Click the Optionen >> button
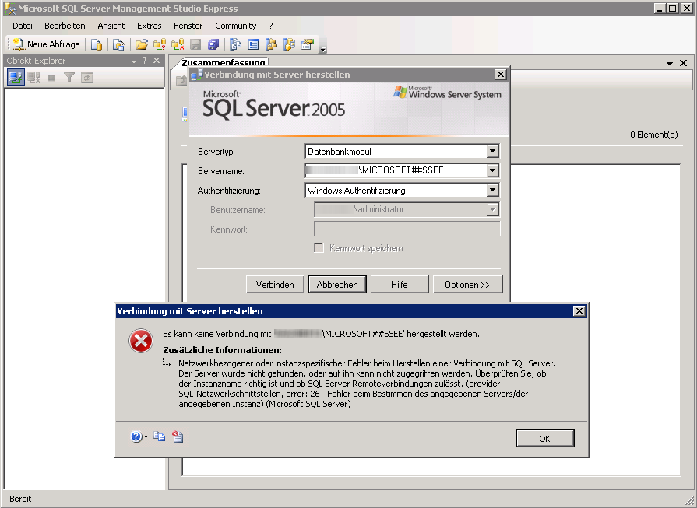The image size is (697, 508). coord(467,285)
